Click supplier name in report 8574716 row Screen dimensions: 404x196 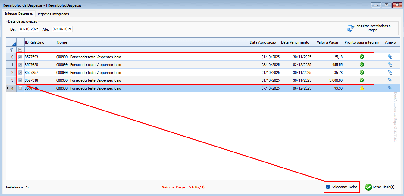89,88
